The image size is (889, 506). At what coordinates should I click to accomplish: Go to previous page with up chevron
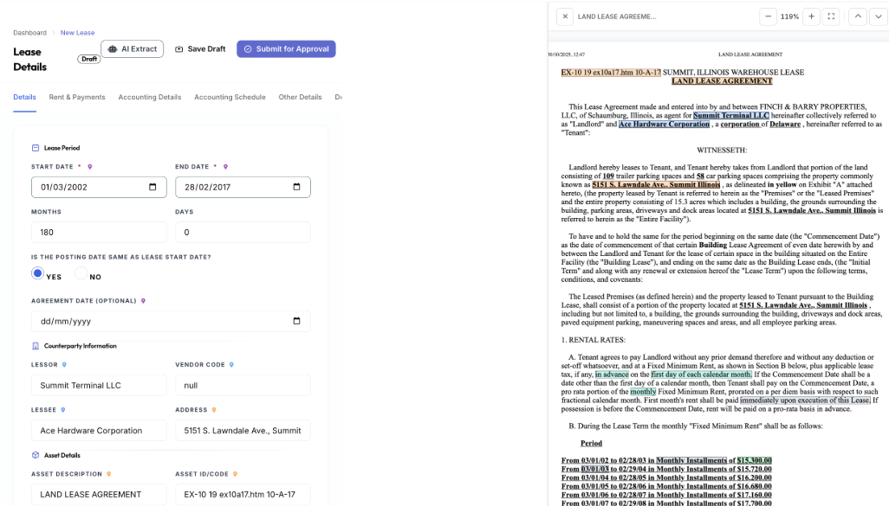coord(857,16)
